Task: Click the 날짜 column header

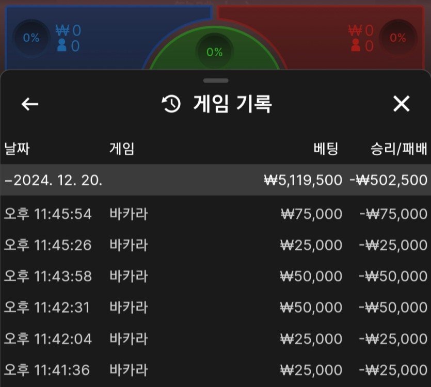Action: pyautogui.click(x=17, y=149)
